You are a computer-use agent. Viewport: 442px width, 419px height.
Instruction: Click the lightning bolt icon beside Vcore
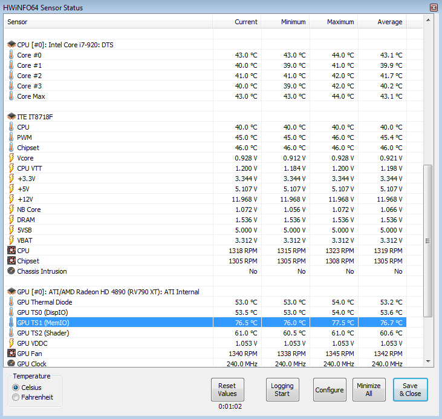click(x=11, y=158)
